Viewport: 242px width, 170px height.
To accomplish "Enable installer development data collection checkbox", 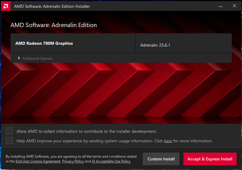I will click(x=9, y=131).
